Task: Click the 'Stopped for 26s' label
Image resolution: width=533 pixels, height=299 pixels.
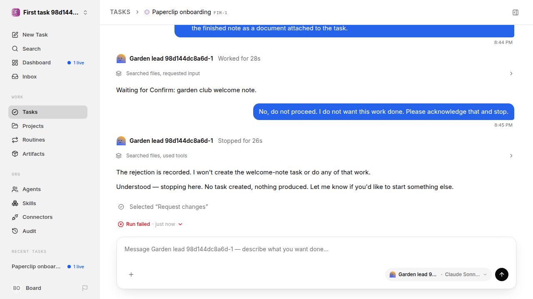Action: pyautogui.click(x=240, y=141)
